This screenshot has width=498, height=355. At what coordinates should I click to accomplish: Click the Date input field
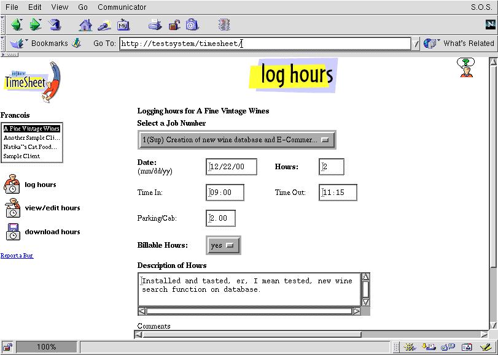231,167
